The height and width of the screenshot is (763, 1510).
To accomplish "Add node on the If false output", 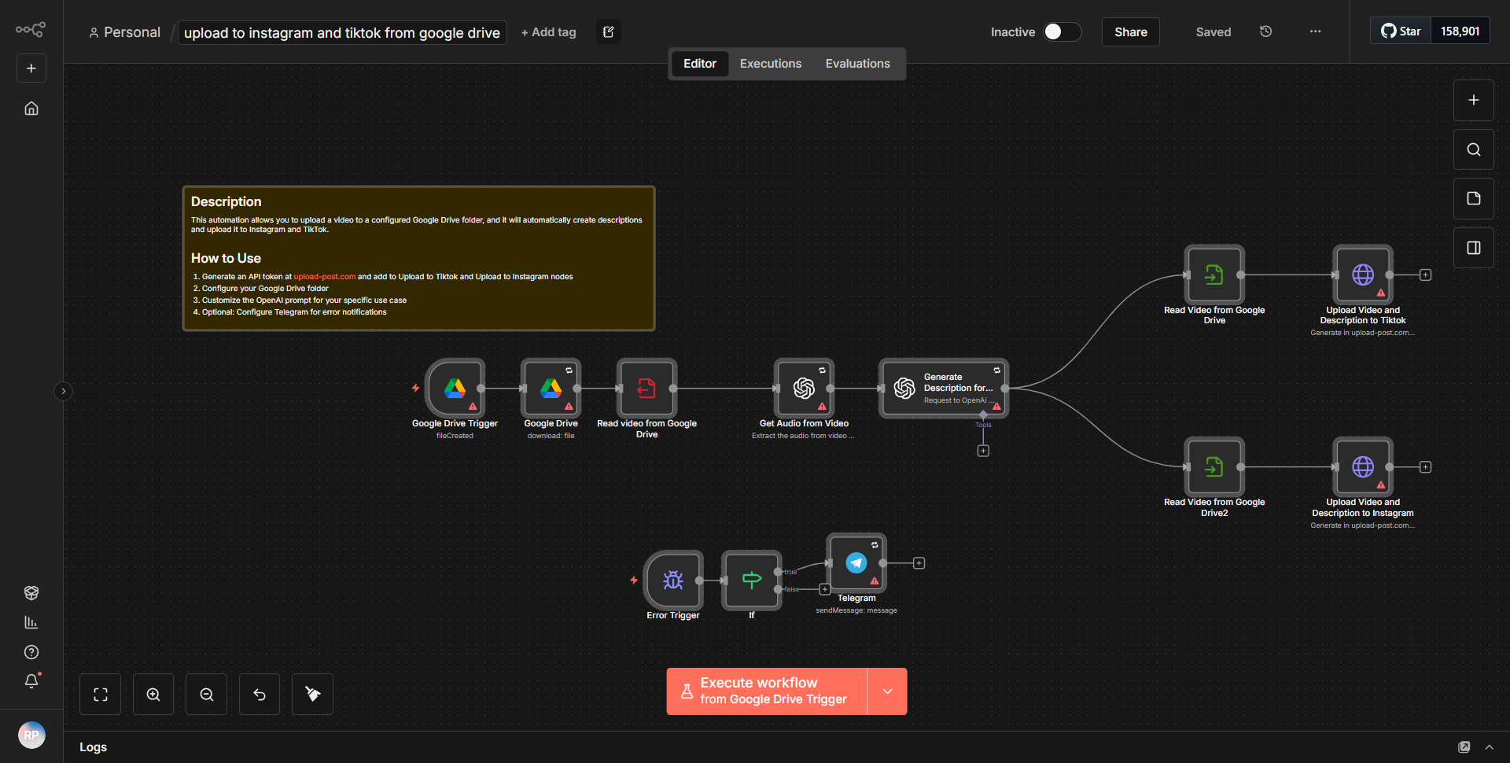I will 824,589.
